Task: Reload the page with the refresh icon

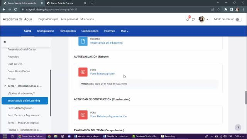Action: coord(15,9)
